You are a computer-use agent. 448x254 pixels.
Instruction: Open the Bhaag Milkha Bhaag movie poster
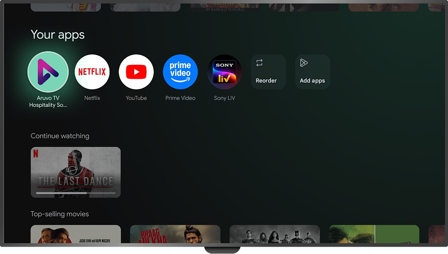pyautogui.click(x=175, y=234)
